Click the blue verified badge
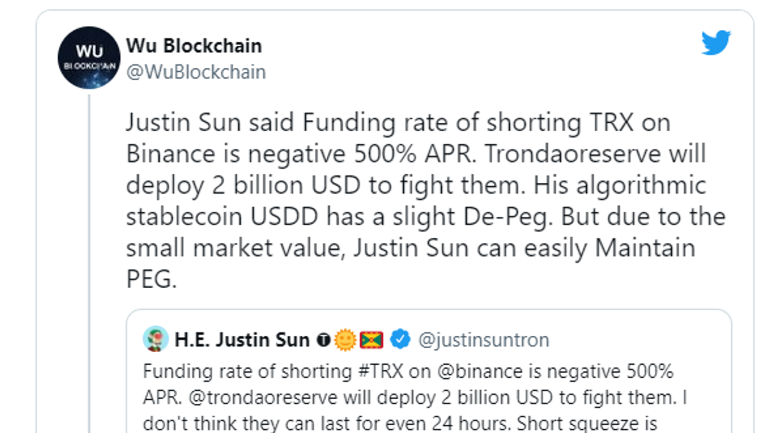Viewport: 770px width, 433px height. [x=400, y=340]
